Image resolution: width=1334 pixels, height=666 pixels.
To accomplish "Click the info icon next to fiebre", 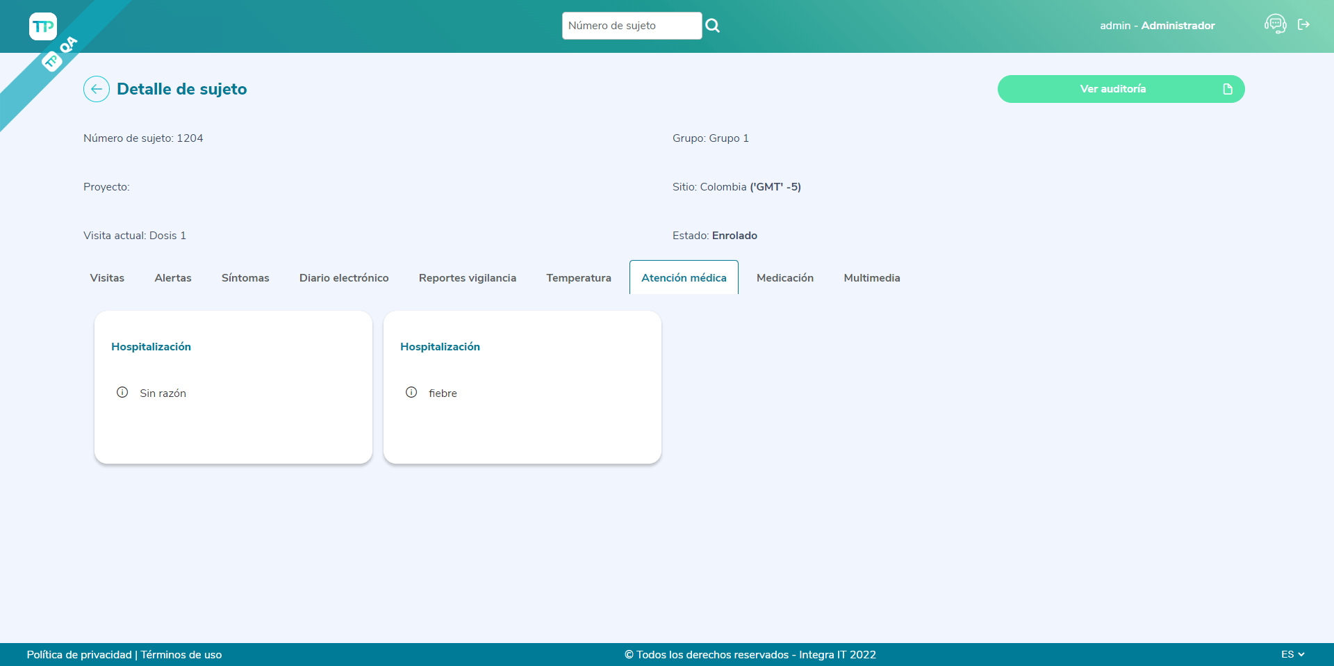I will coord(411,392).
